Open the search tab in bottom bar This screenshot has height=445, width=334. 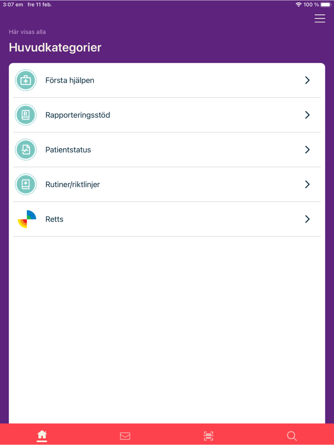click(292, 436)
